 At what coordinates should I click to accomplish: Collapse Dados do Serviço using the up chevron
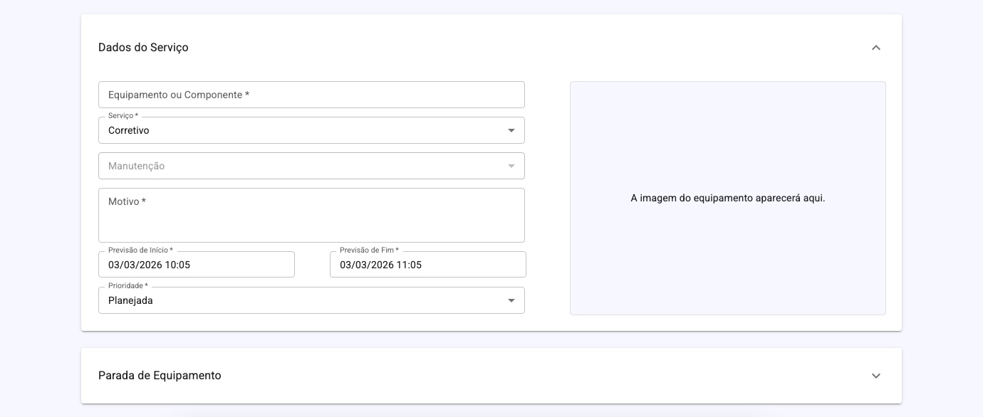(876, 48)
